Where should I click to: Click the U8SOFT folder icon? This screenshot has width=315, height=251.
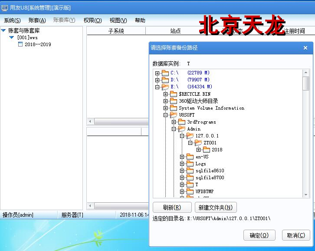[x=174, y=115]
